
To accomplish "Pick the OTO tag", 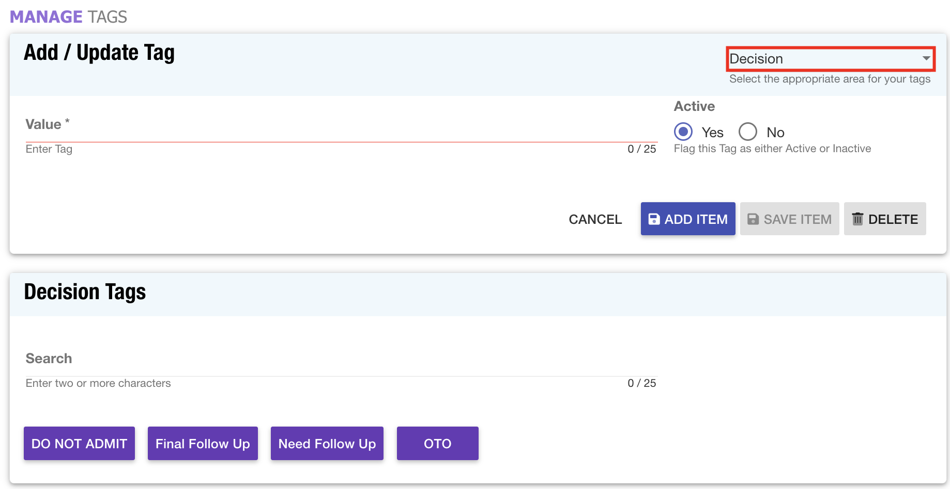I will (437, 444).
